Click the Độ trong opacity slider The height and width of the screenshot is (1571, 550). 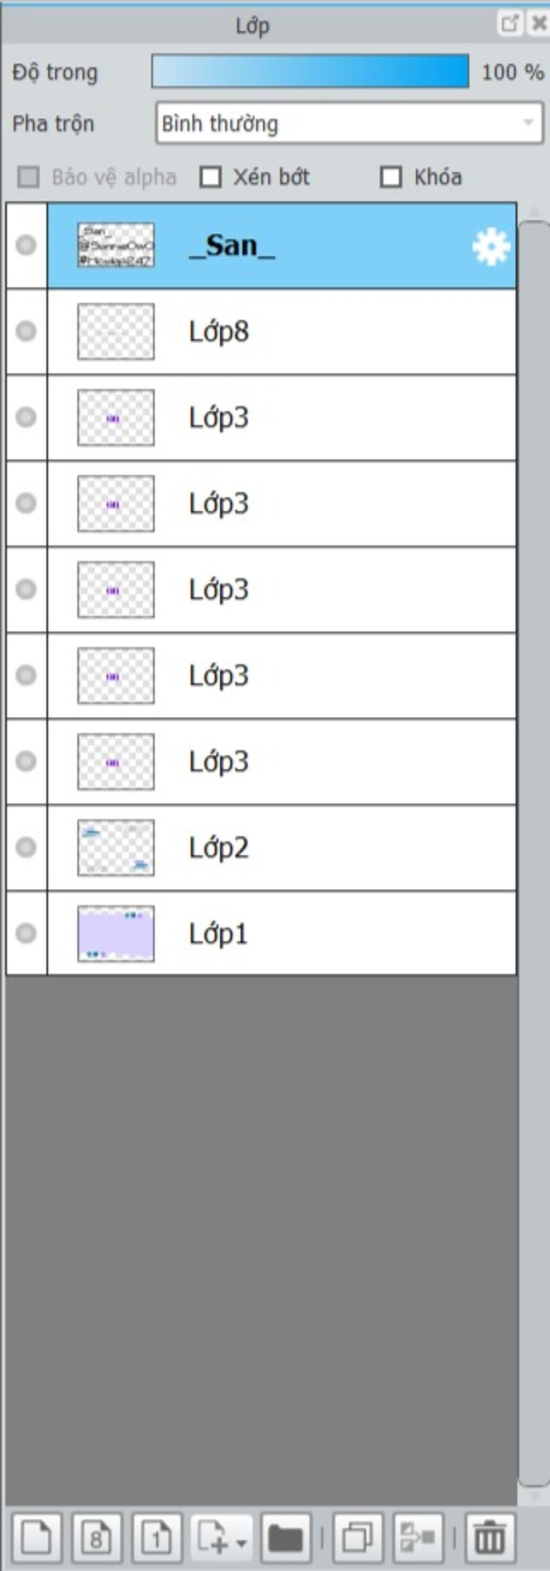[310, 72]
